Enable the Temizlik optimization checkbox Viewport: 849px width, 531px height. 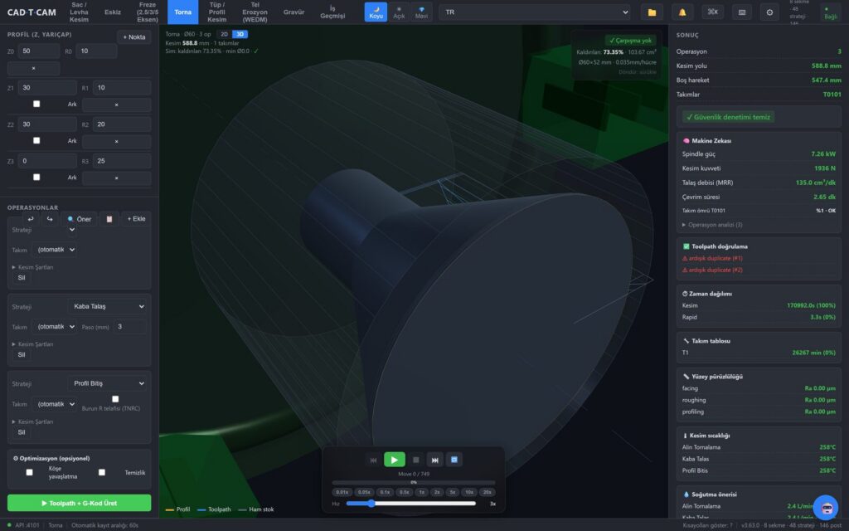tap(102, 472)
